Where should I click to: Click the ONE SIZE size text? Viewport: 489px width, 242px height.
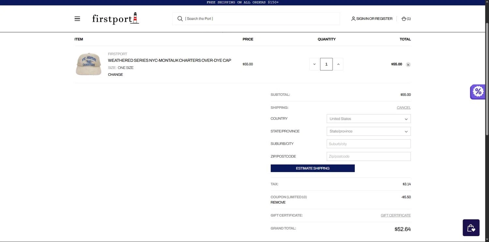(x=126, y=68)
